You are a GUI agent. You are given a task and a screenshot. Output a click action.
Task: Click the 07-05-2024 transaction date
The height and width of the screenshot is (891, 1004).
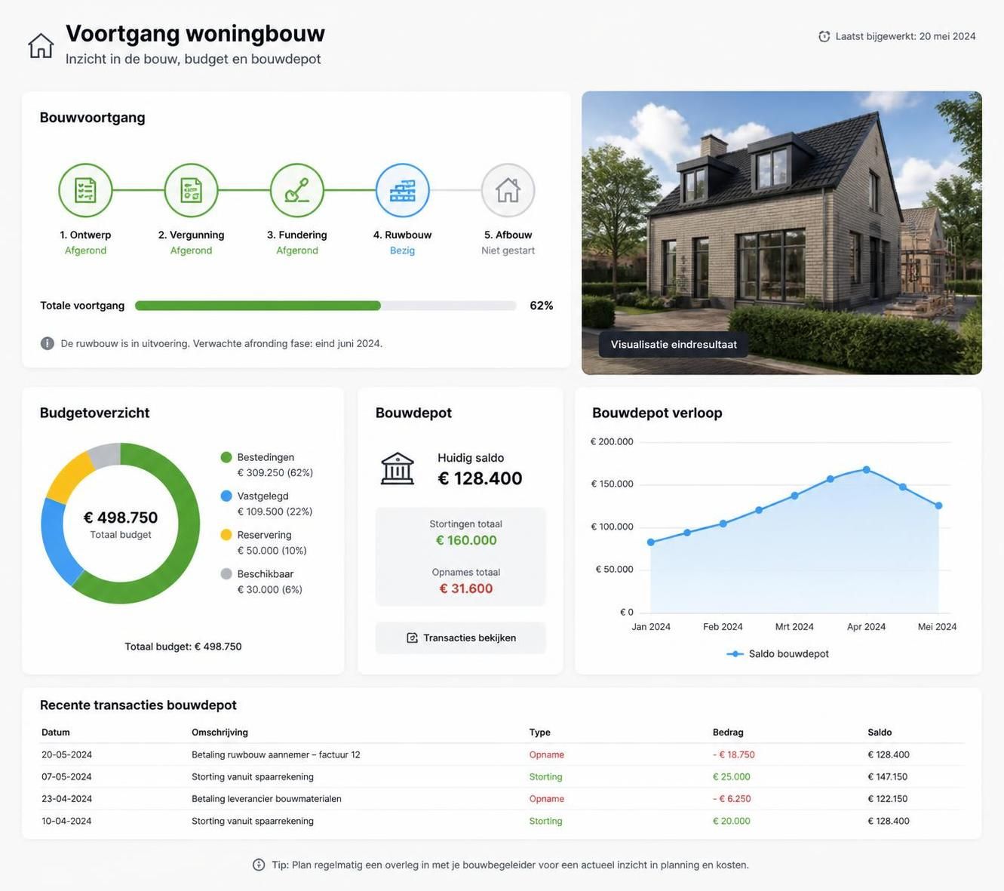(66, 776)
